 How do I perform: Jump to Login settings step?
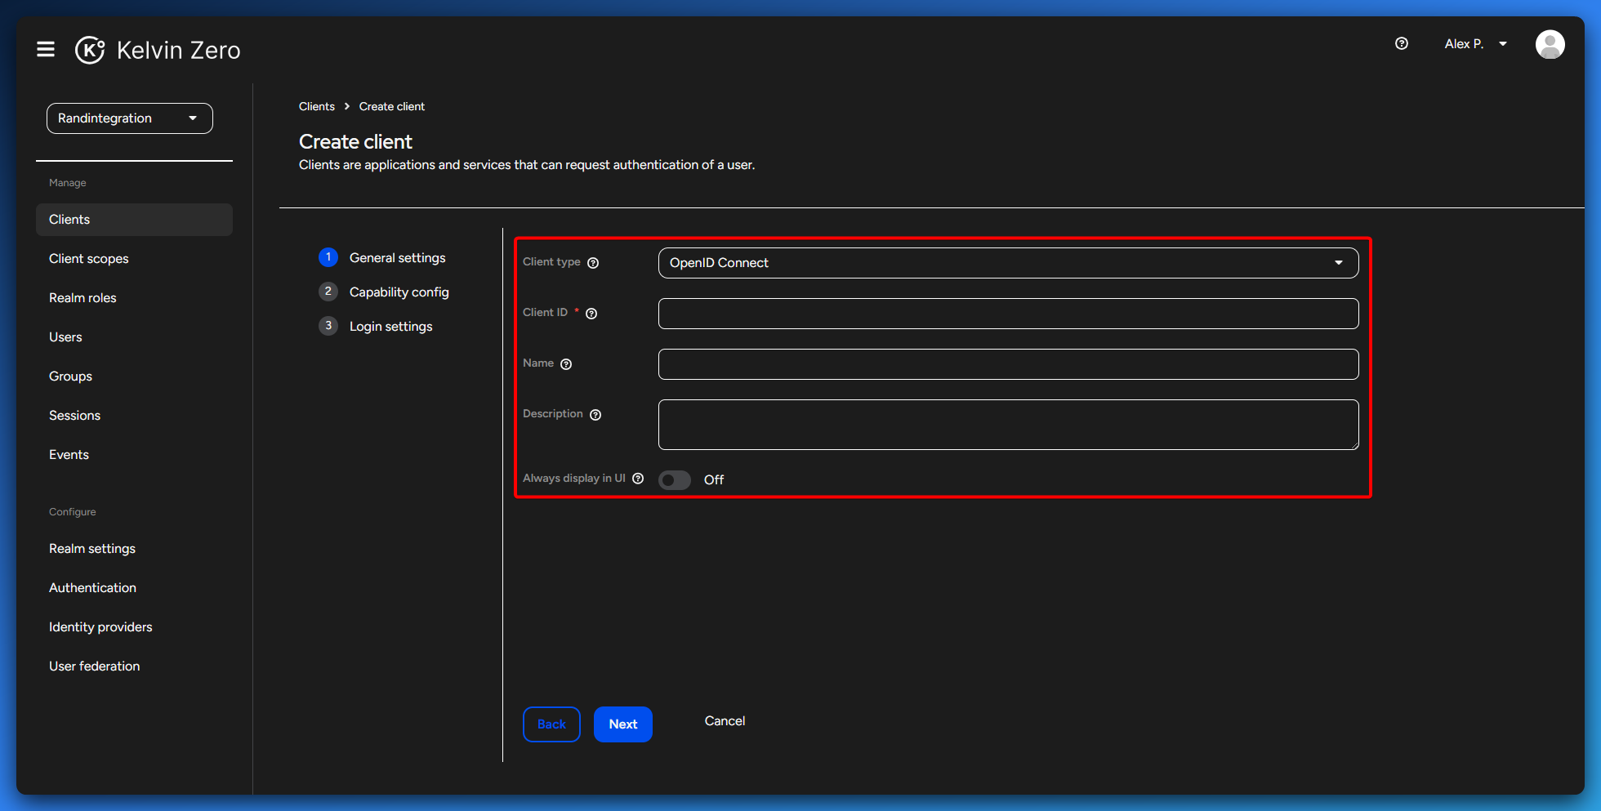pyautogui.click(x=376, y=327)
